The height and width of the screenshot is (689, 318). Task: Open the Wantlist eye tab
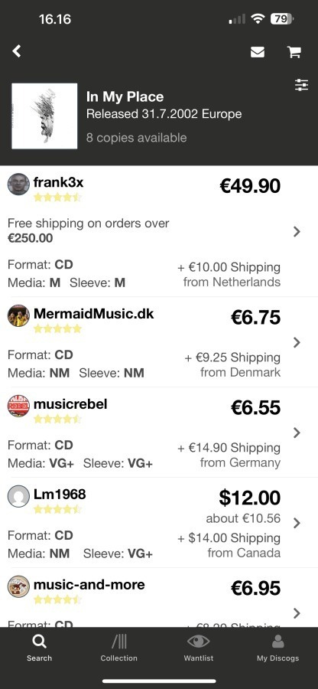[x=198, y=648]
